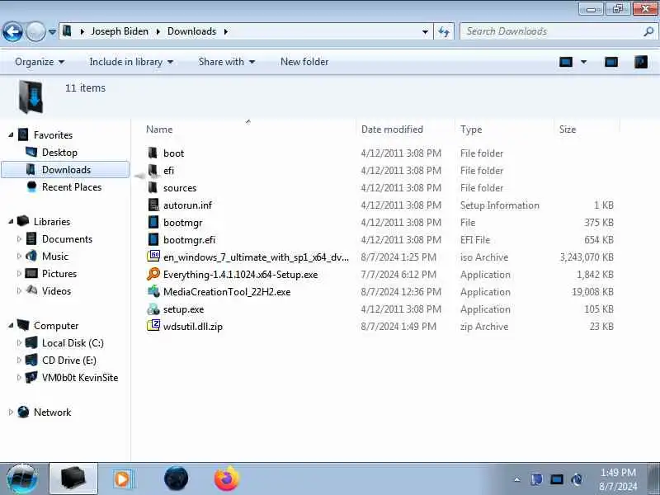Screen dimensions: 660x495
Task: Select Local Disk (C:) in the sidebar
Action: coord(73,343)
